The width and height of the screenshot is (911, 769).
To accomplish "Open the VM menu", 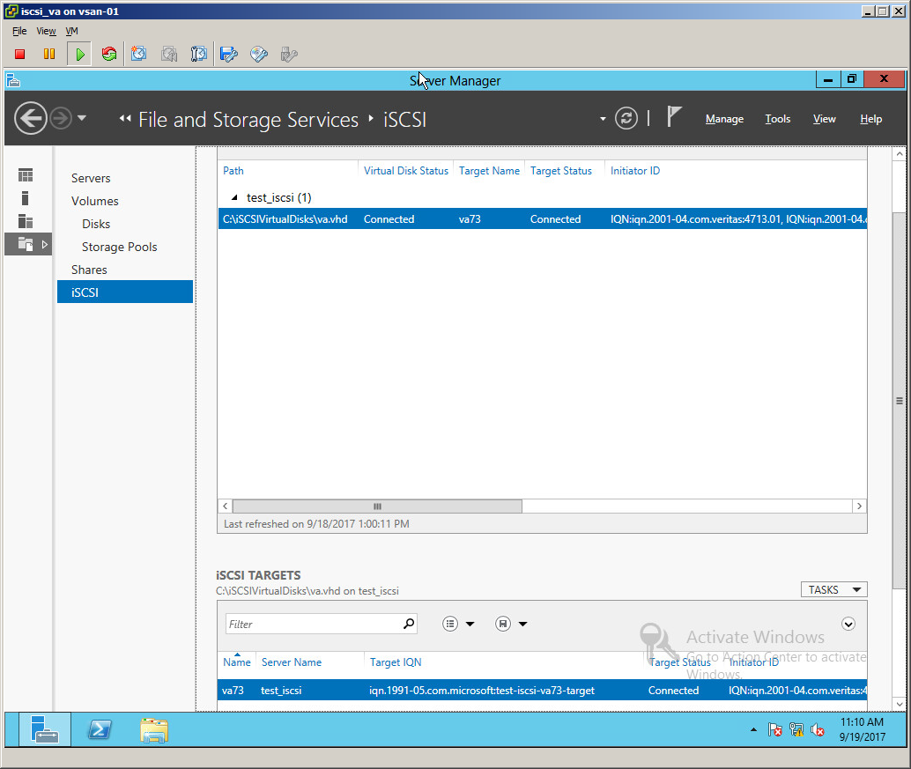I will tap(71, 31).
